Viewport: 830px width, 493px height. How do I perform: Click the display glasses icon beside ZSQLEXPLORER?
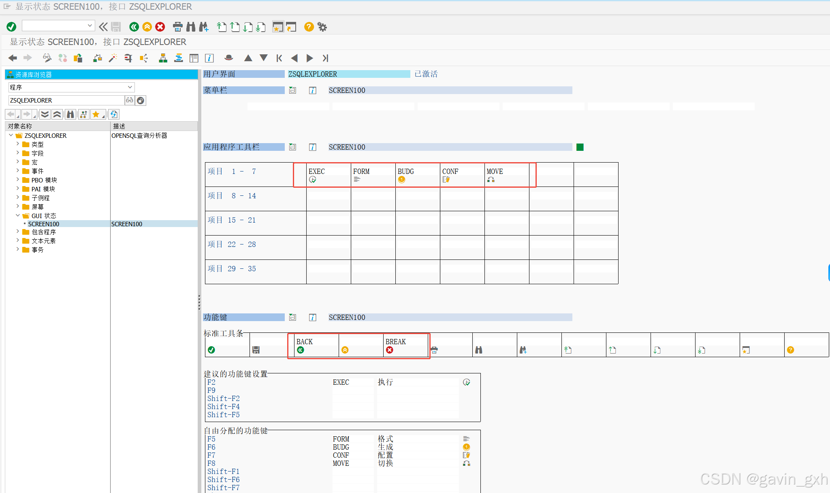point(129,100)
